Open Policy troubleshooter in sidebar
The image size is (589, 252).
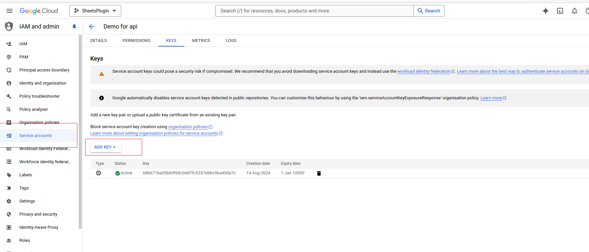coord(39,96)
